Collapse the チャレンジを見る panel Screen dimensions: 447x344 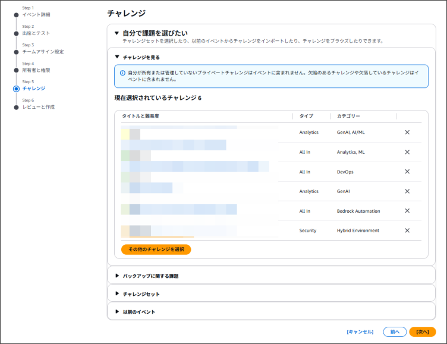118,58
